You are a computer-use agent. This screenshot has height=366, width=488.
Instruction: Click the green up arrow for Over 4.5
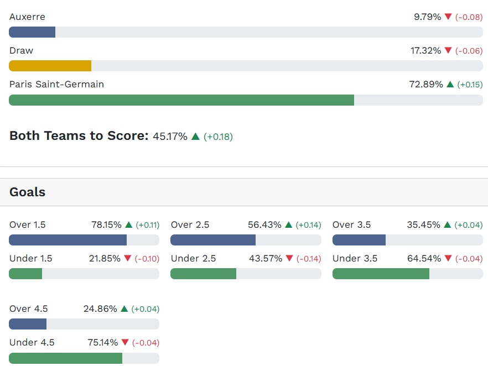coord(124,309)
